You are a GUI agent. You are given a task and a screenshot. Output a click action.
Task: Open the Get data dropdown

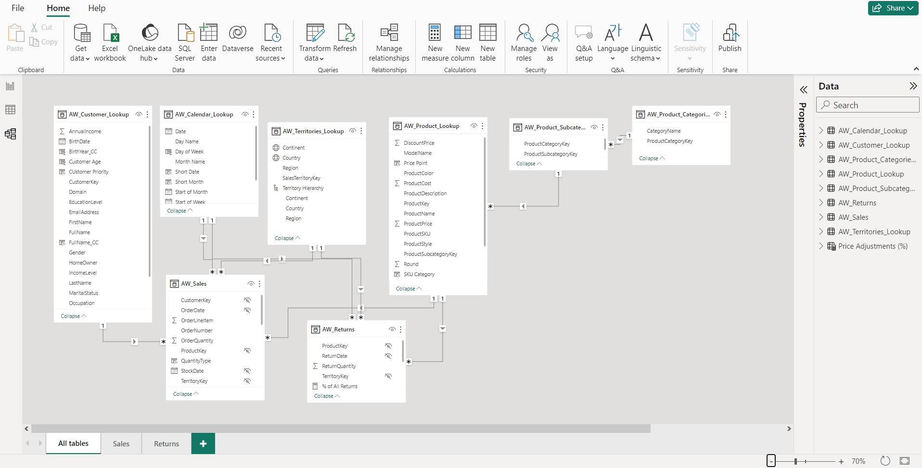tap(80, 42)
